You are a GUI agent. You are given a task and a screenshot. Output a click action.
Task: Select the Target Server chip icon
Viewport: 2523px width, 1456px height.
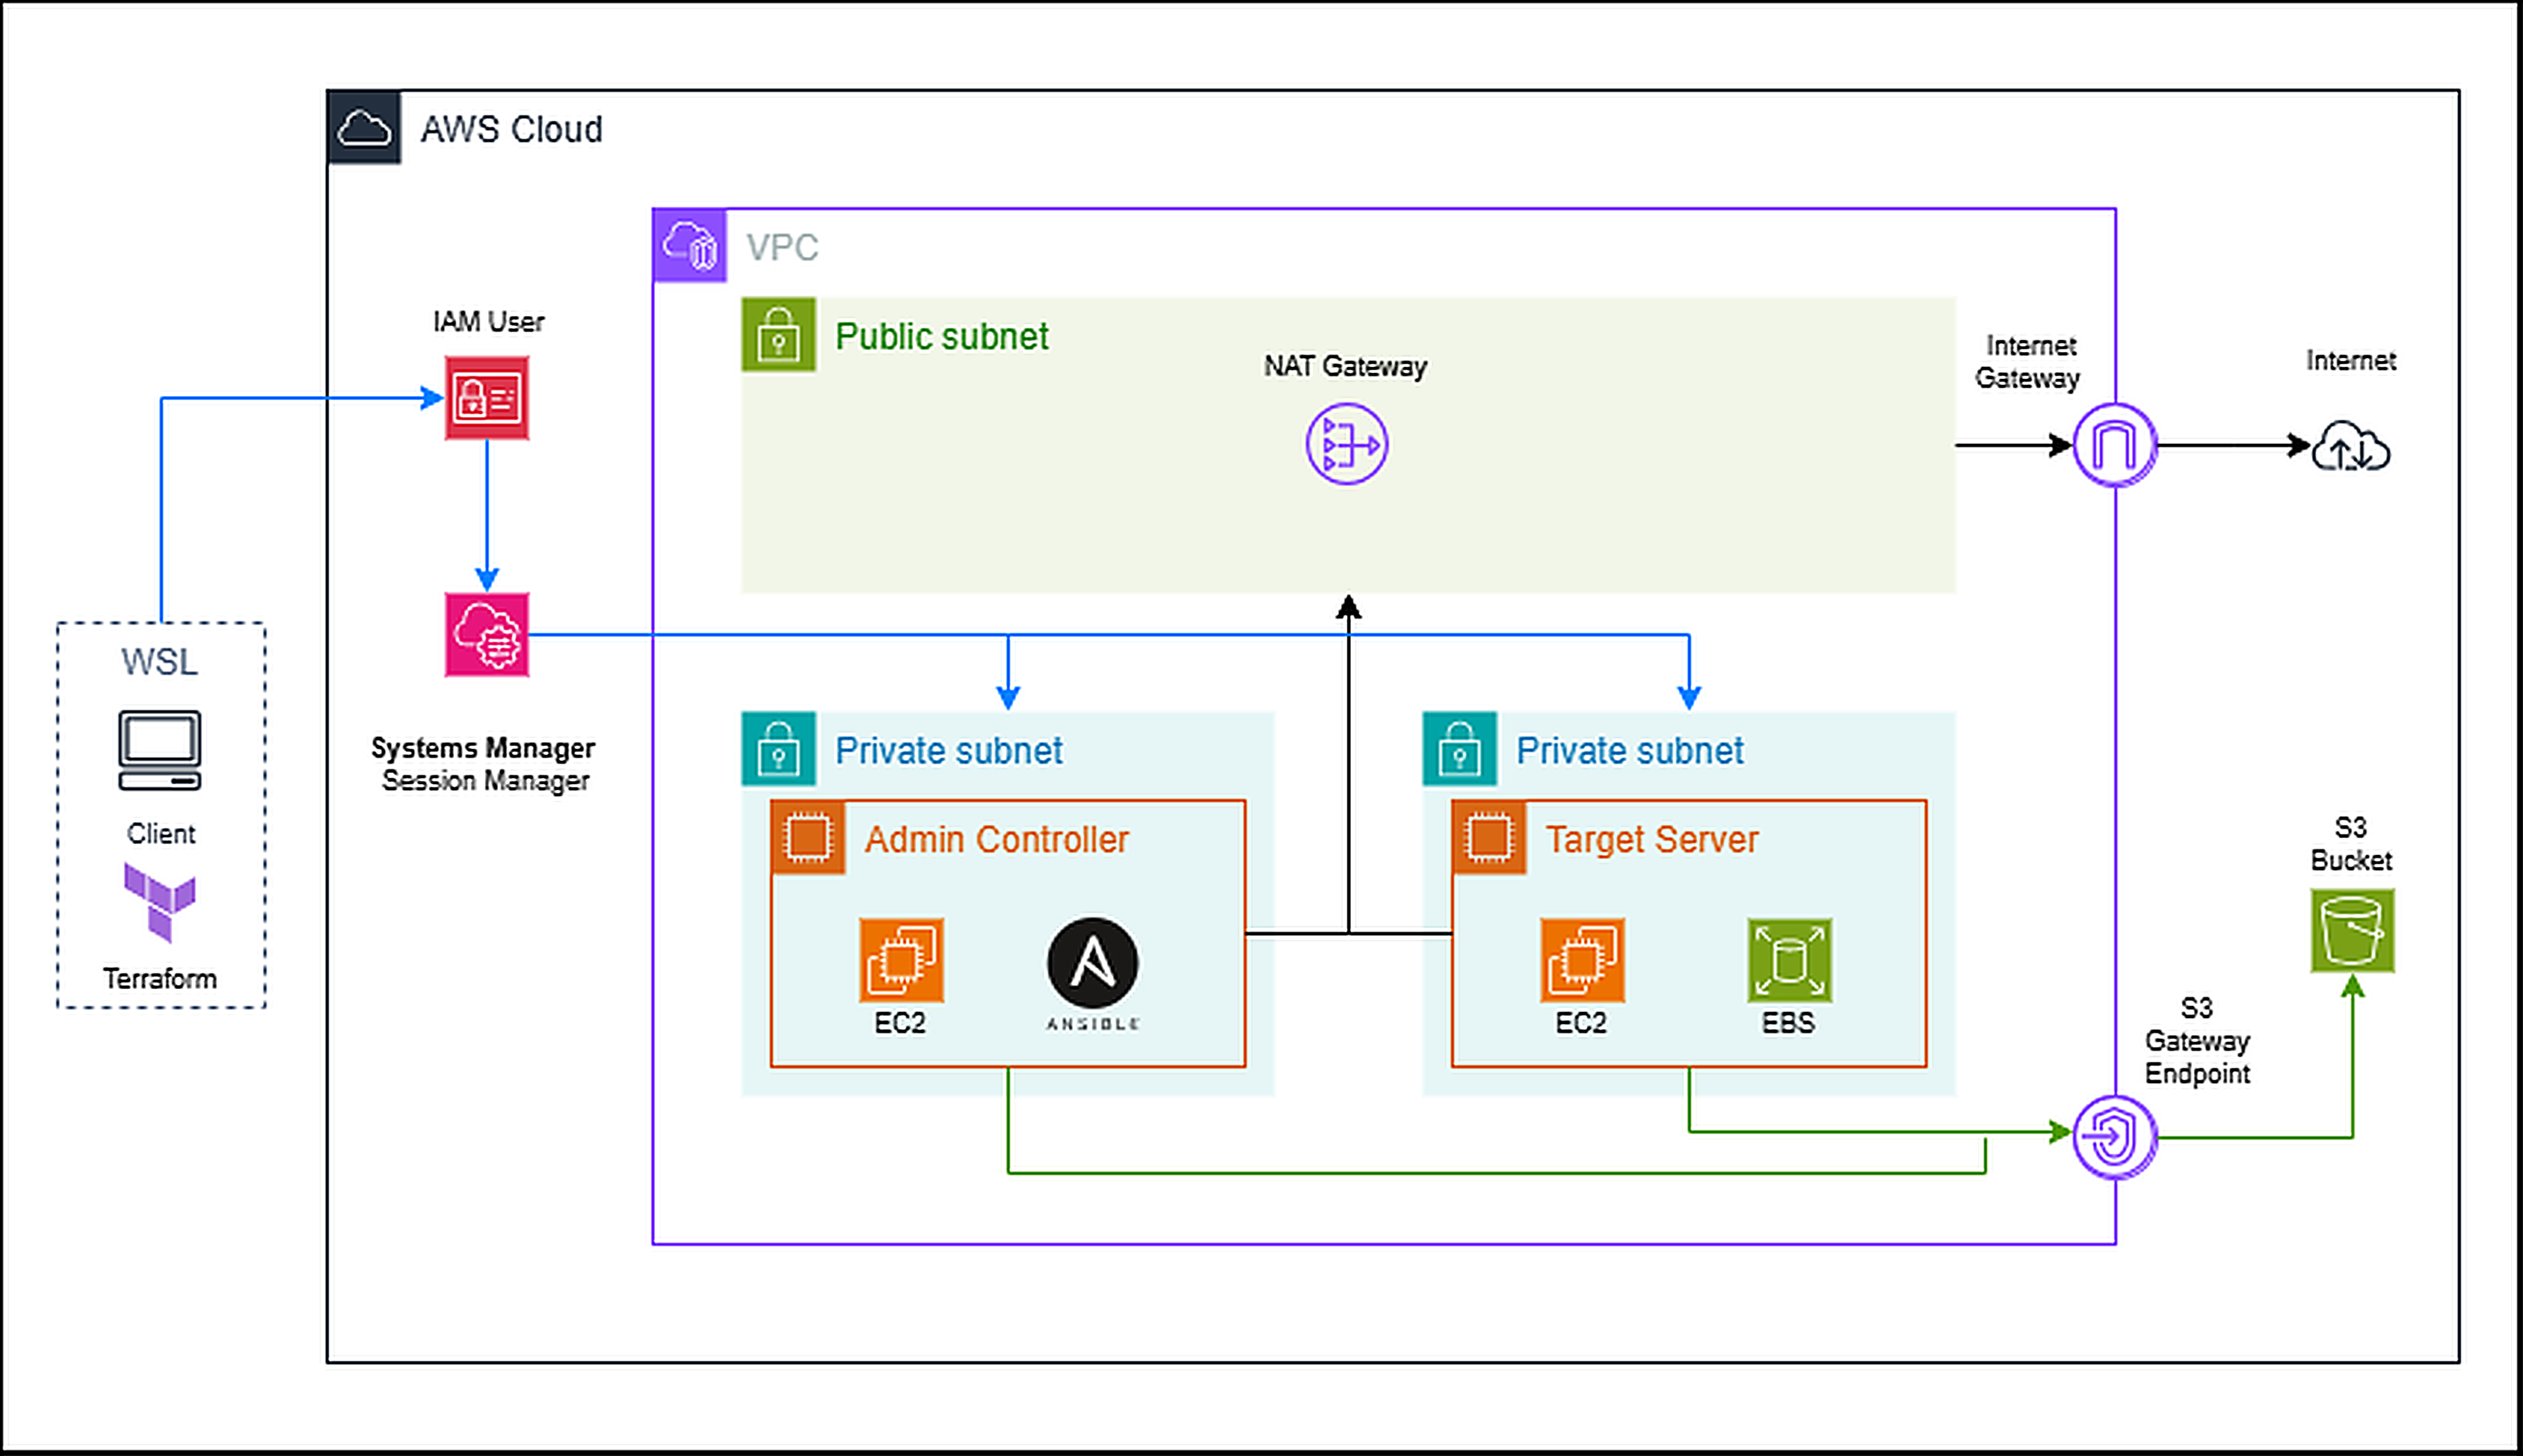coord(1489,838)
